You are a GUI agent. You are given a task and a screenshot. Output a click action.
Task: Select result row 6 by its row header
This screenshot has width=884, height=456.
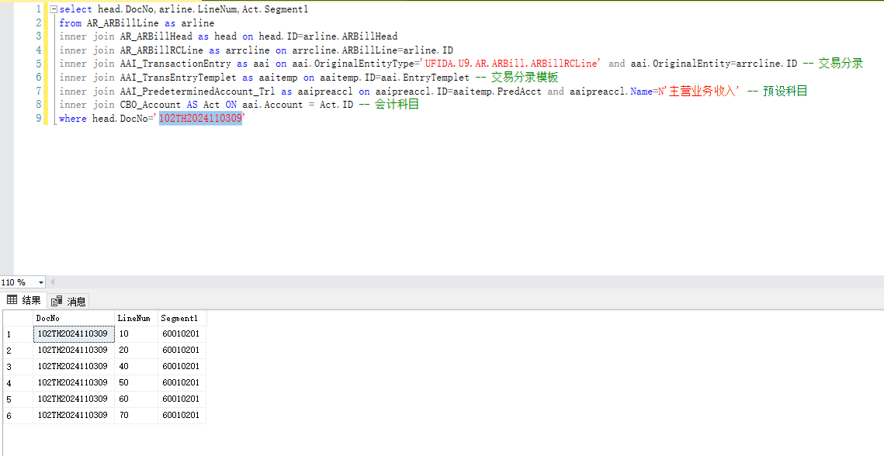click(17, 416)
